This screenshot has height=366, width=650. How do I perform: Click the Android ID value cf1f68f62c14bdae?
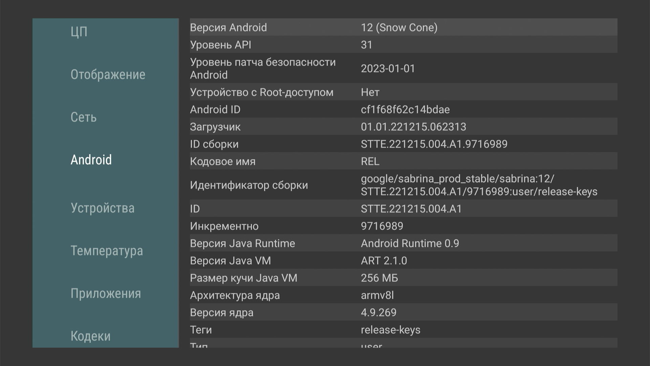point(405,109)
